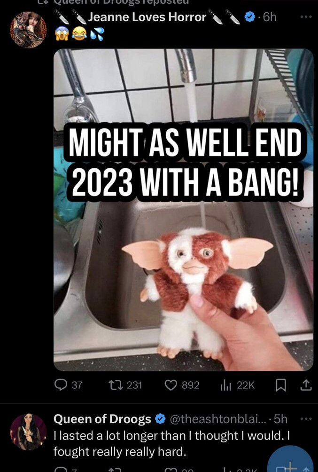Tap the Jeanne Loves Horror display name

[x=147, y=17]
